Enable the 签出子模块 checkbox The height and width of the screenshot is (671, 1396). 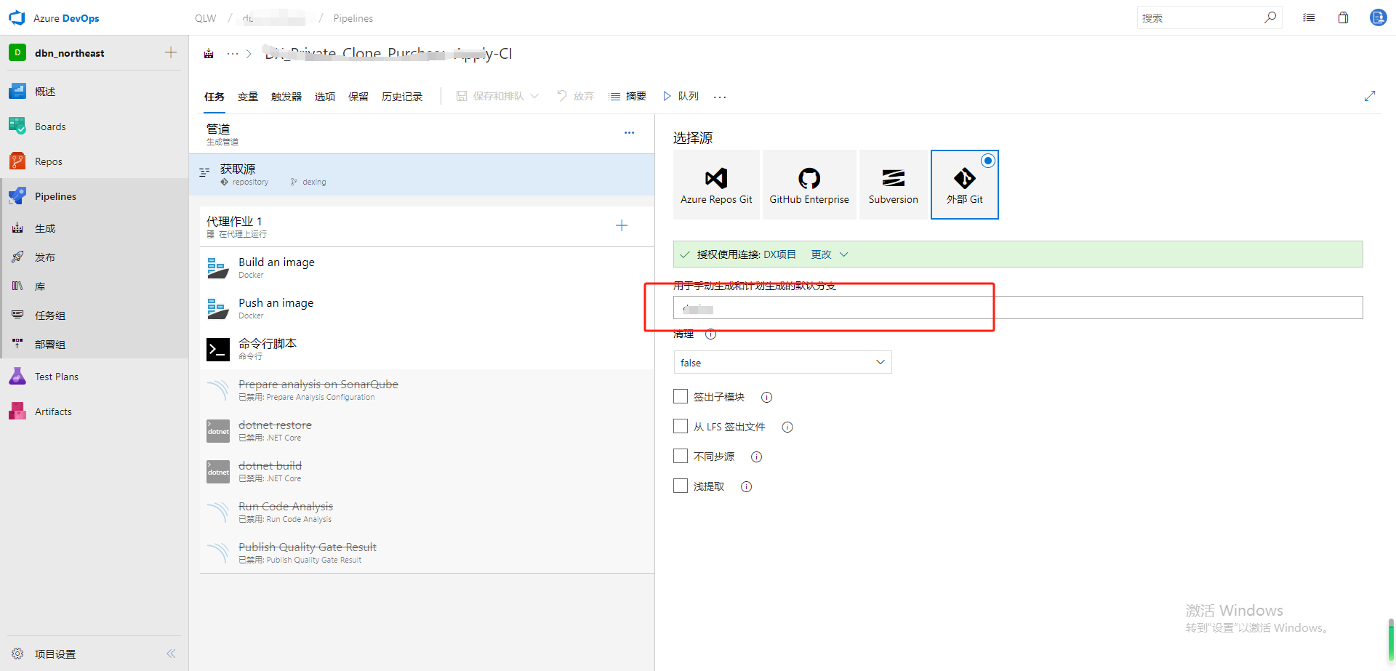[x=681, y=396]
